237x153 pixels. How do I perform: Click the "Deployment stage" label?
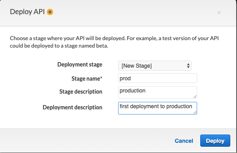[x=80, y=65]
